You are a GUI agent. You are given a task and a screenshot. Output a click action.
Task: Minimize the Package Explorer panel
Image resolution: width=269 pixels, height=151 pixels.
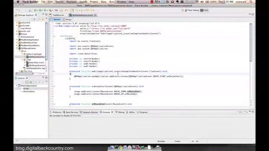[43, 15]
